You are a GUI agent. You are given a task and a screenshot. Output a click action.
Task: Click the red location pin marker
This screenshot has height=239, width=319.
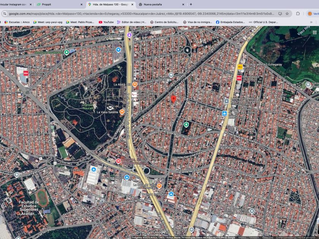(174, 99)
